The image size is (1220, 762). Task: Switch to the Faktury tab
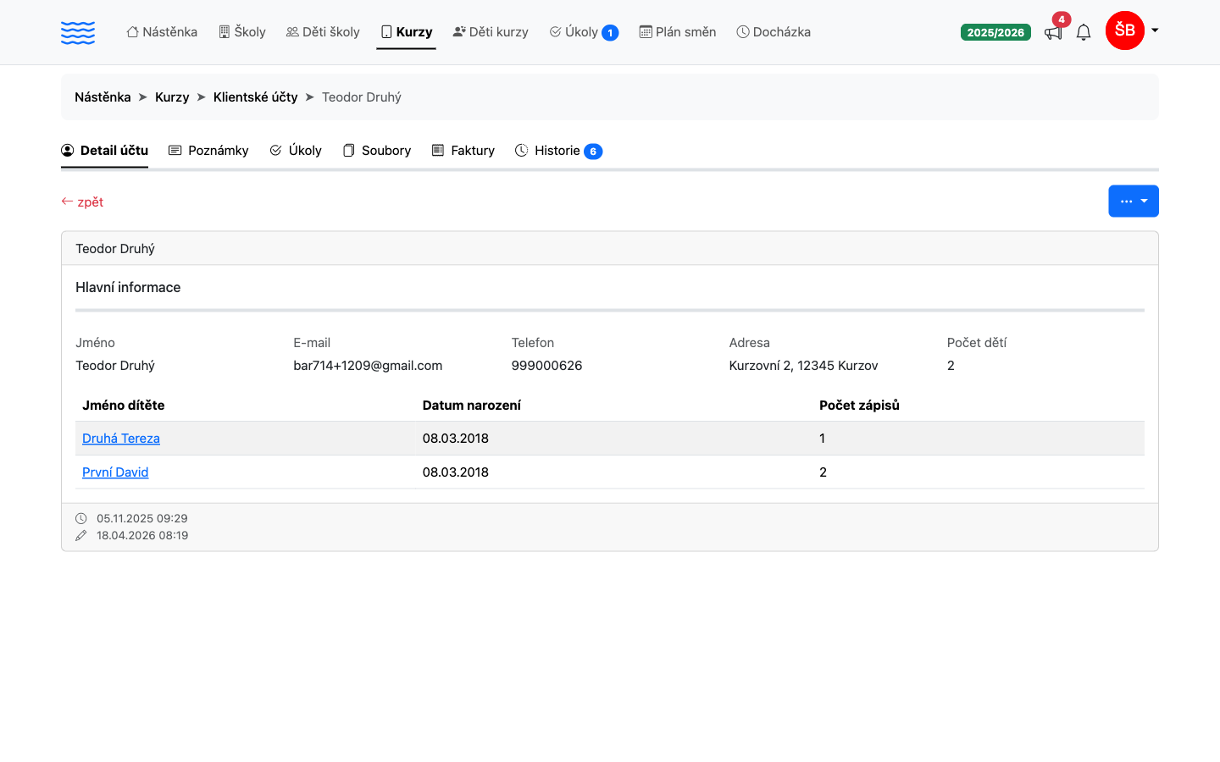click(463, 151)
